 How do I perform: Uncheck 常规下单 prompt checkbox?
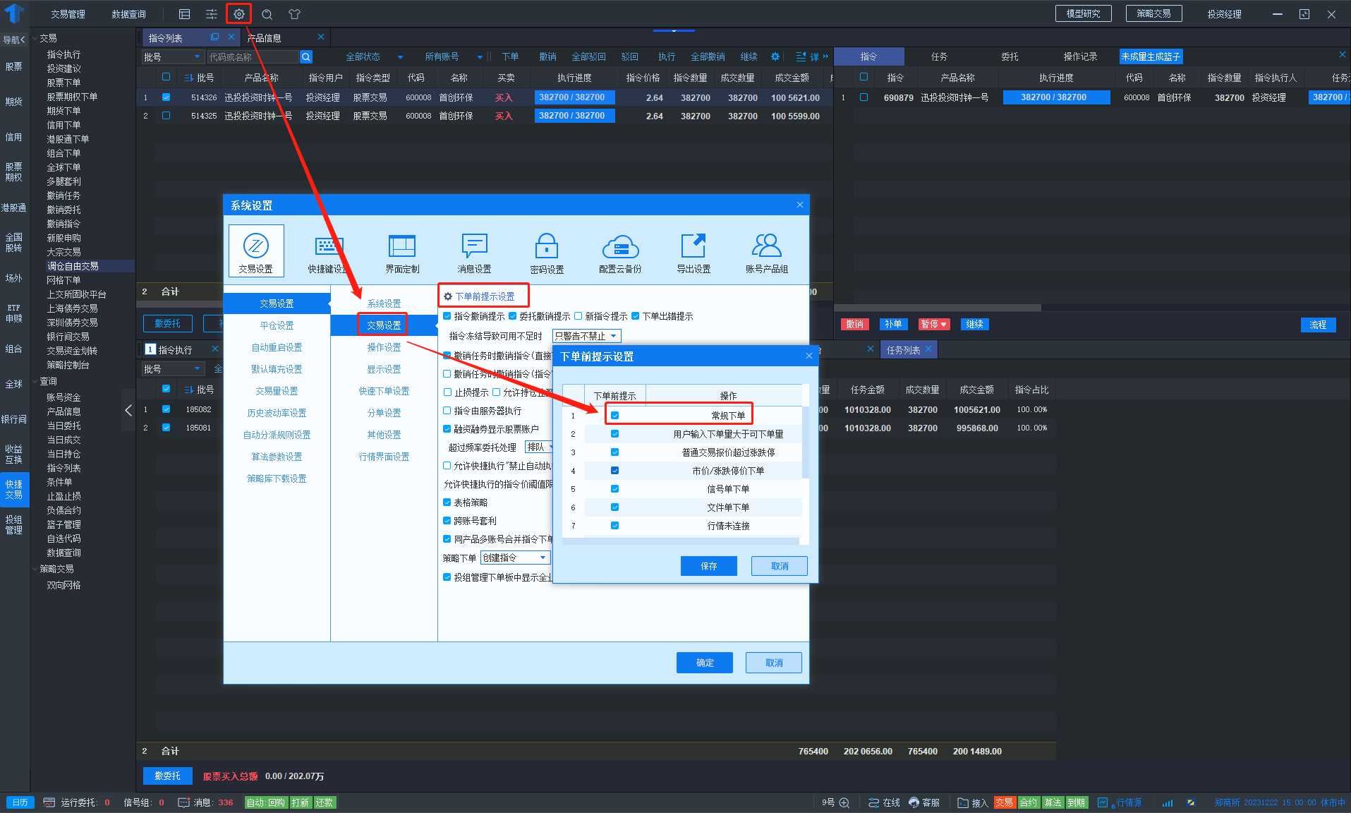(614, 416)
